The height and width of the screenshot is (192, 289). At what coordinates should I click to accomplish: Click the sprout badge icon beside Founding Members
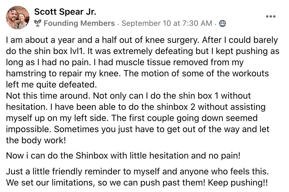click(38, 23)
